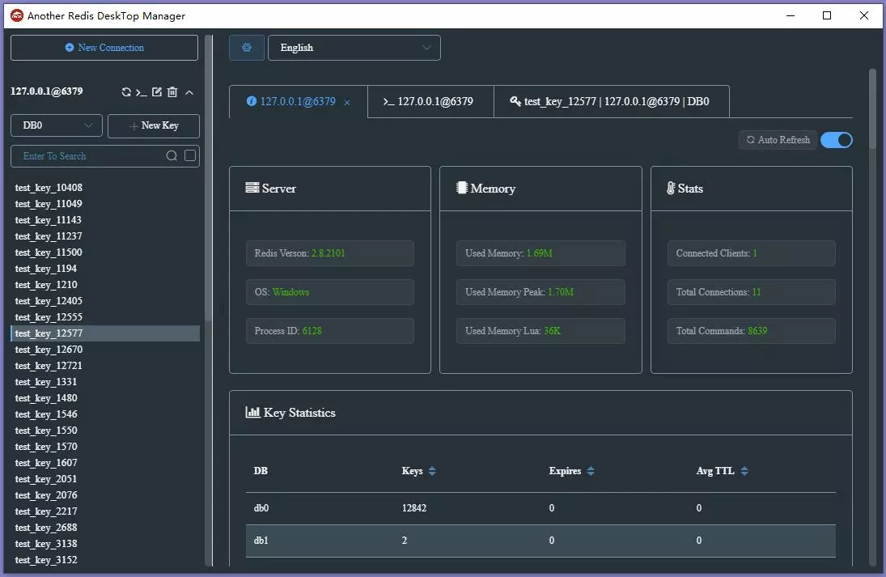Collapse the connection using the chevron
This screenshot has height=577, width=886.
click(189, 91)
